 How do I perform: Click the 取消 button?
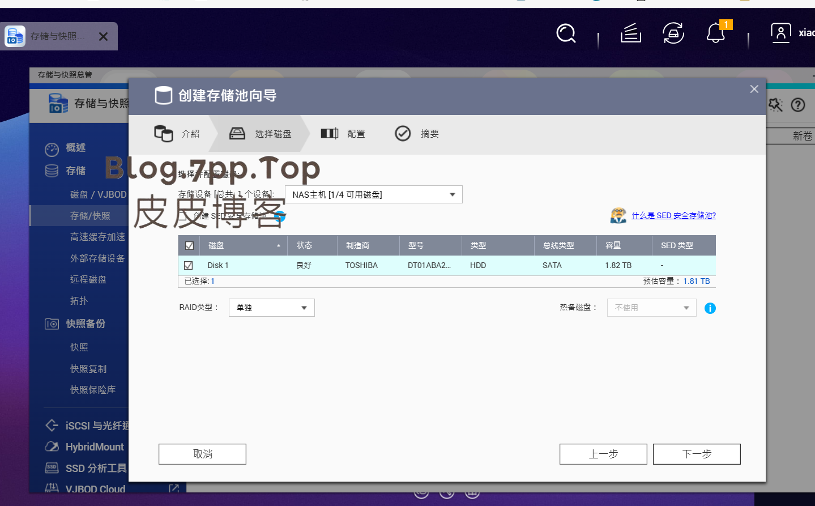point(202,454)
